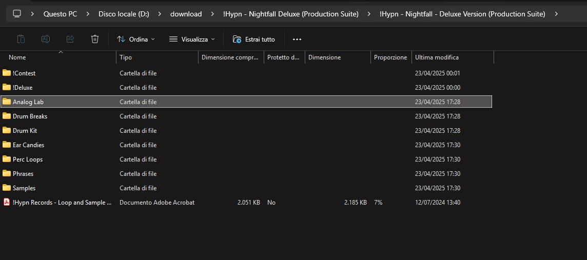Select the Drum Kit folder name
This screenshot has width=587, height=260.
25,131
